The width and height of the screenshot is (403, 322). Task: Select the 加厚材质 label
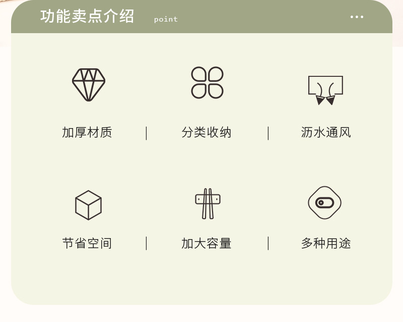87,133
